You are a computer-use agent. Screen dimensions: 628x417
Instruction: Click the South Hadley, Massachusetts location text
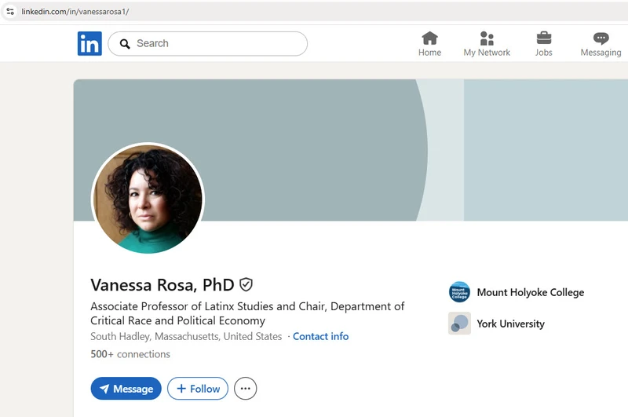[186, 336]
